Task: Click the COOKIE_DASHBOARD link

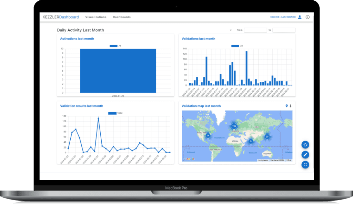Action: [283, 17]
